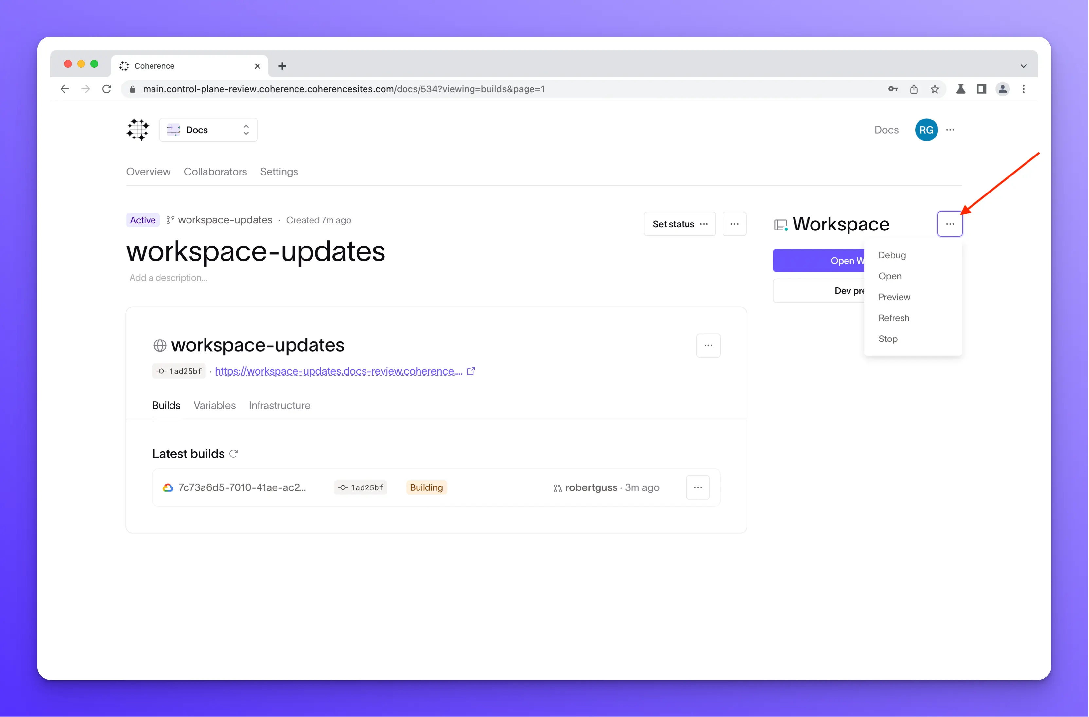
Task: Click the lock icon in address bar
Action: [x=133, y=89]
